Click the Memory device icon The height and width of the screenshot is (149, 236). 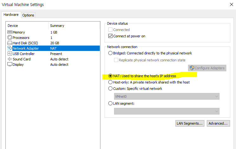(10, 32)
